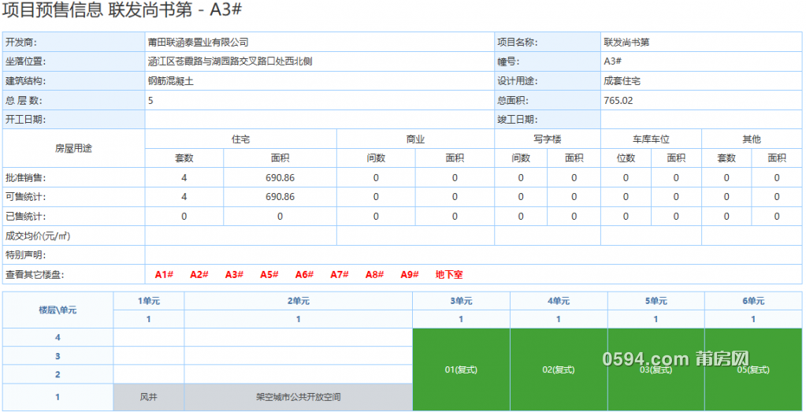This screenshot has height=412, width=806.
Task: Click the 商业 column group header
Action: tap(415, 139)
